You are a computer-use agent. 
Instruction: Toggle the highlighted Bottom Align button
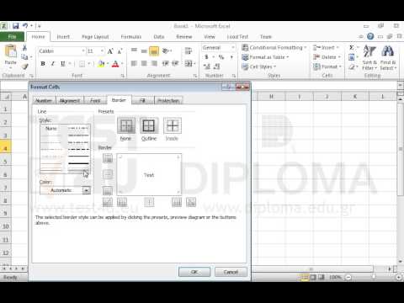[x=154, y=51]
